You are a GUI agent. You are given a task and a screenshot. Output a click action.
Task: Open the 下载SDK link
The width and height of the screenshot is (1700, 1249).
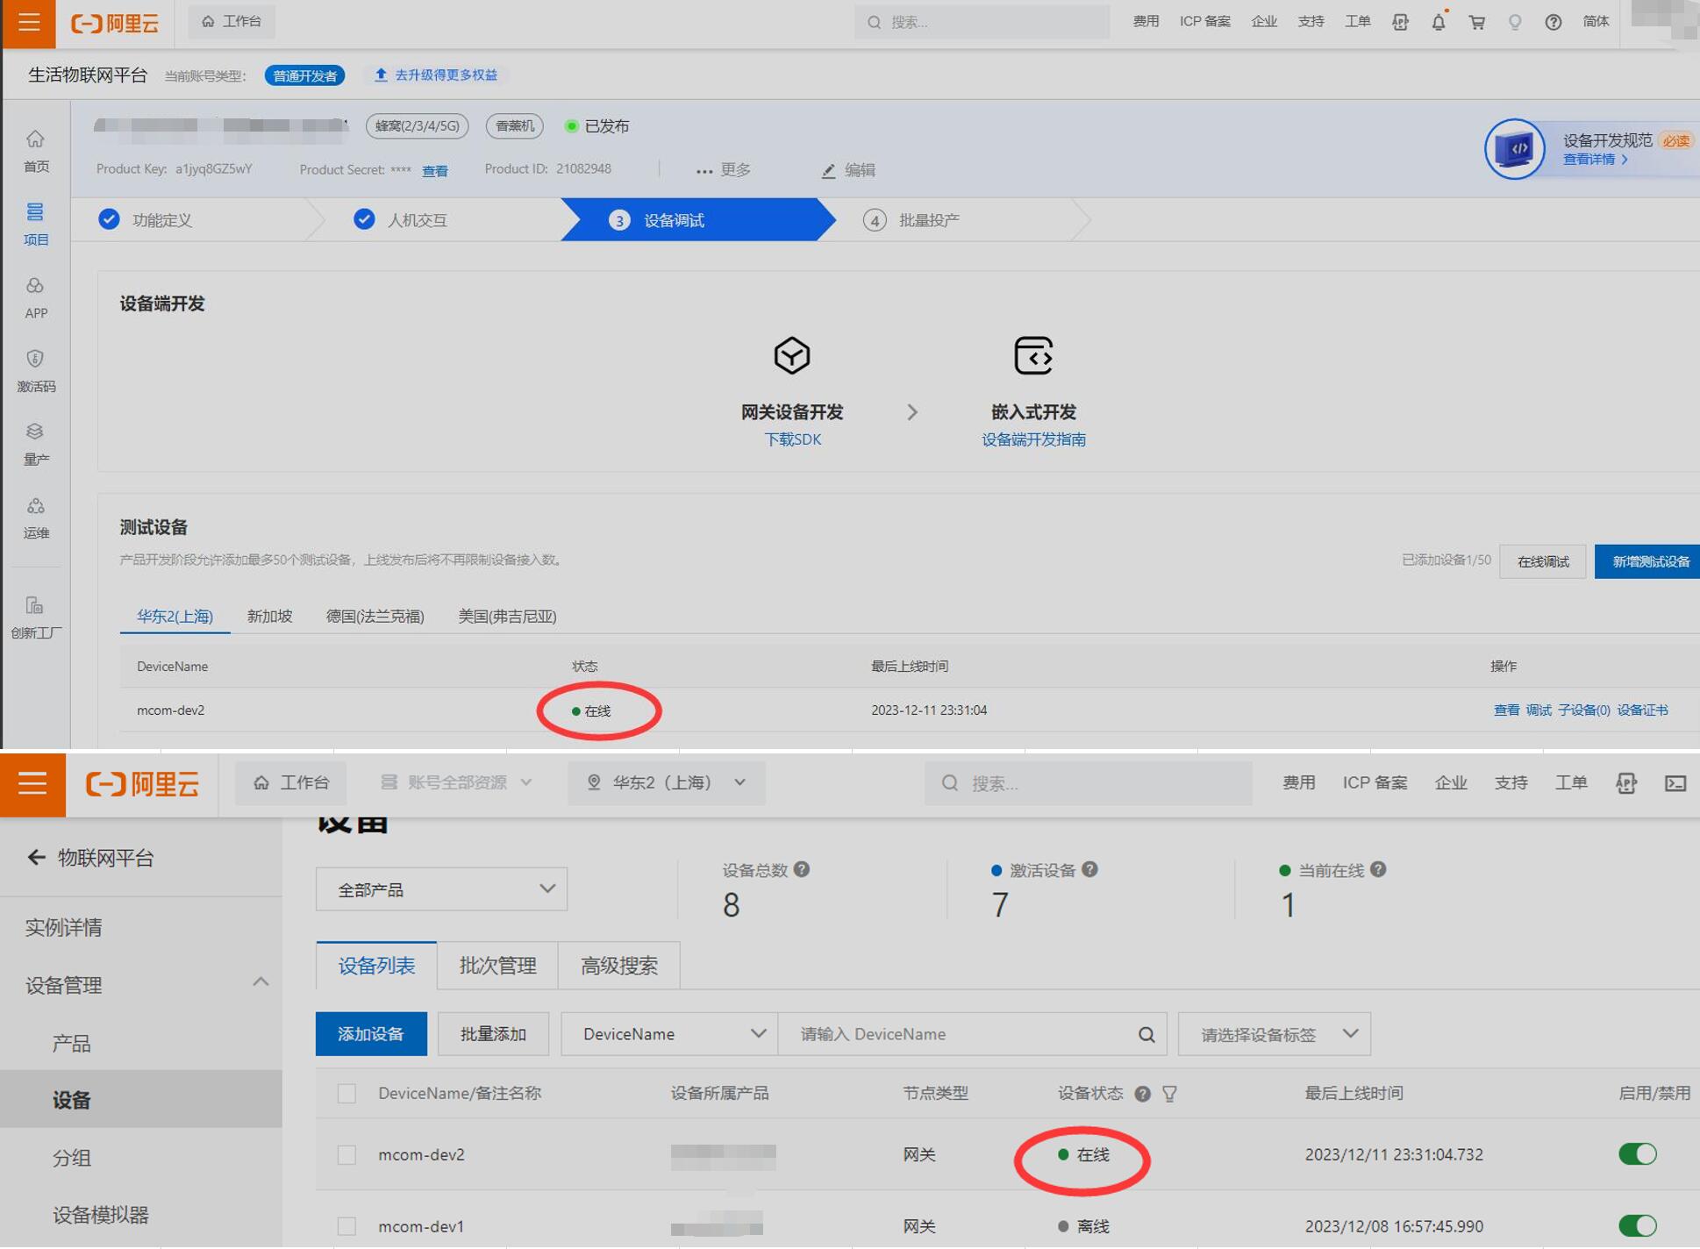click(792, 439)
